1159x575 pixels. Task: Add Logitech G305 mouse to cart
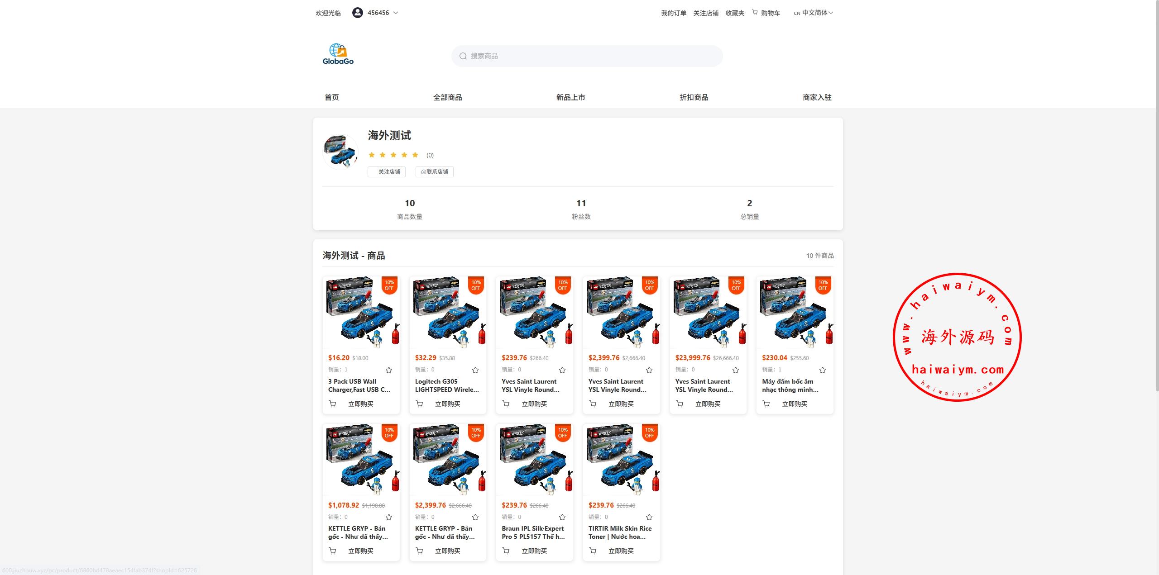(419, 404)
